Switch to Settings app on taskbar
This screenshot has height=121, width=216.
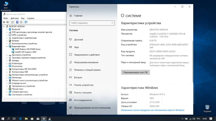pos(44,119)
